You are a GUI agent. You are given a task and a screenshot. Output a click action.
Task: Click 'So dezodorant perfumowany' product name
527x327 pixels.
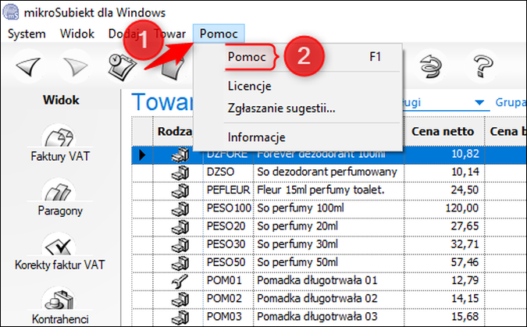click(x=327, y=172)
